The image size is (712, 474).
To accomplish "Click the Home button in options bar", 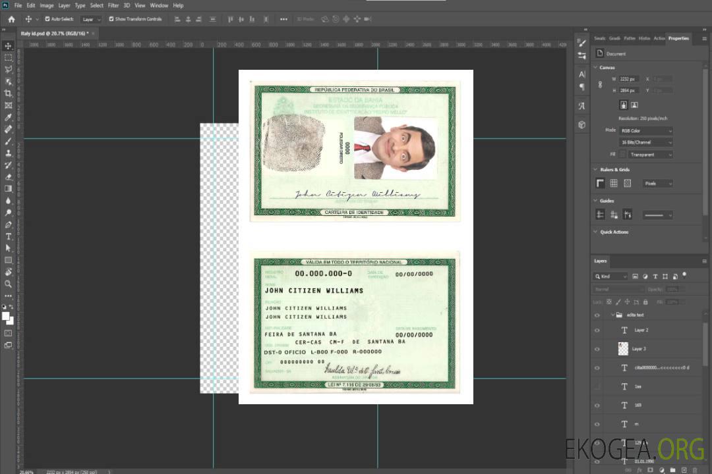I will tap(11, 19).
